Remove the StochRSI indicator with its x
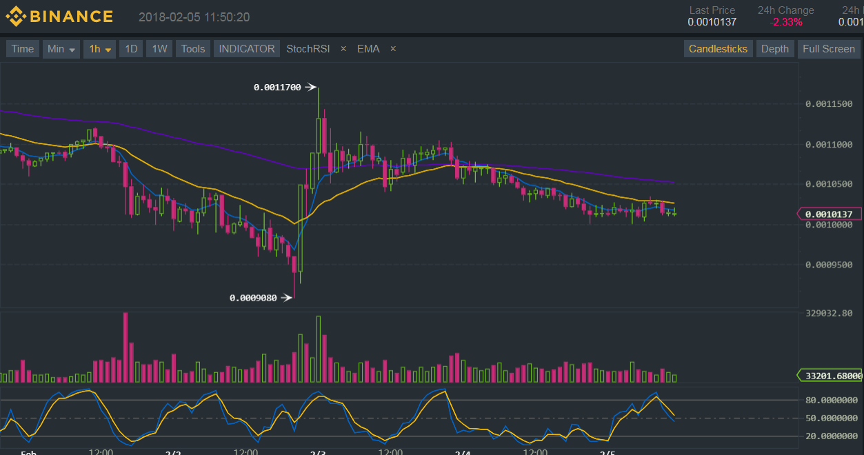This screenshot has height=455, width=864. [343, 49]
